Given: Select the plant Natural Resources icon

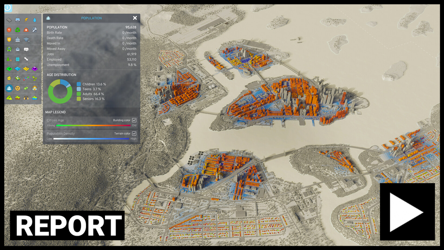Looking at the screenshot, I should 35,78.
